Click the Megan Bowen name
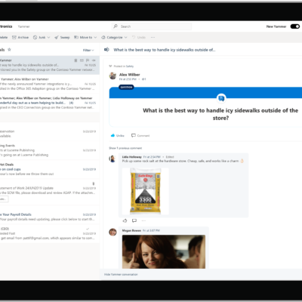This screenshot has height=302, width=302. [131, 230]
